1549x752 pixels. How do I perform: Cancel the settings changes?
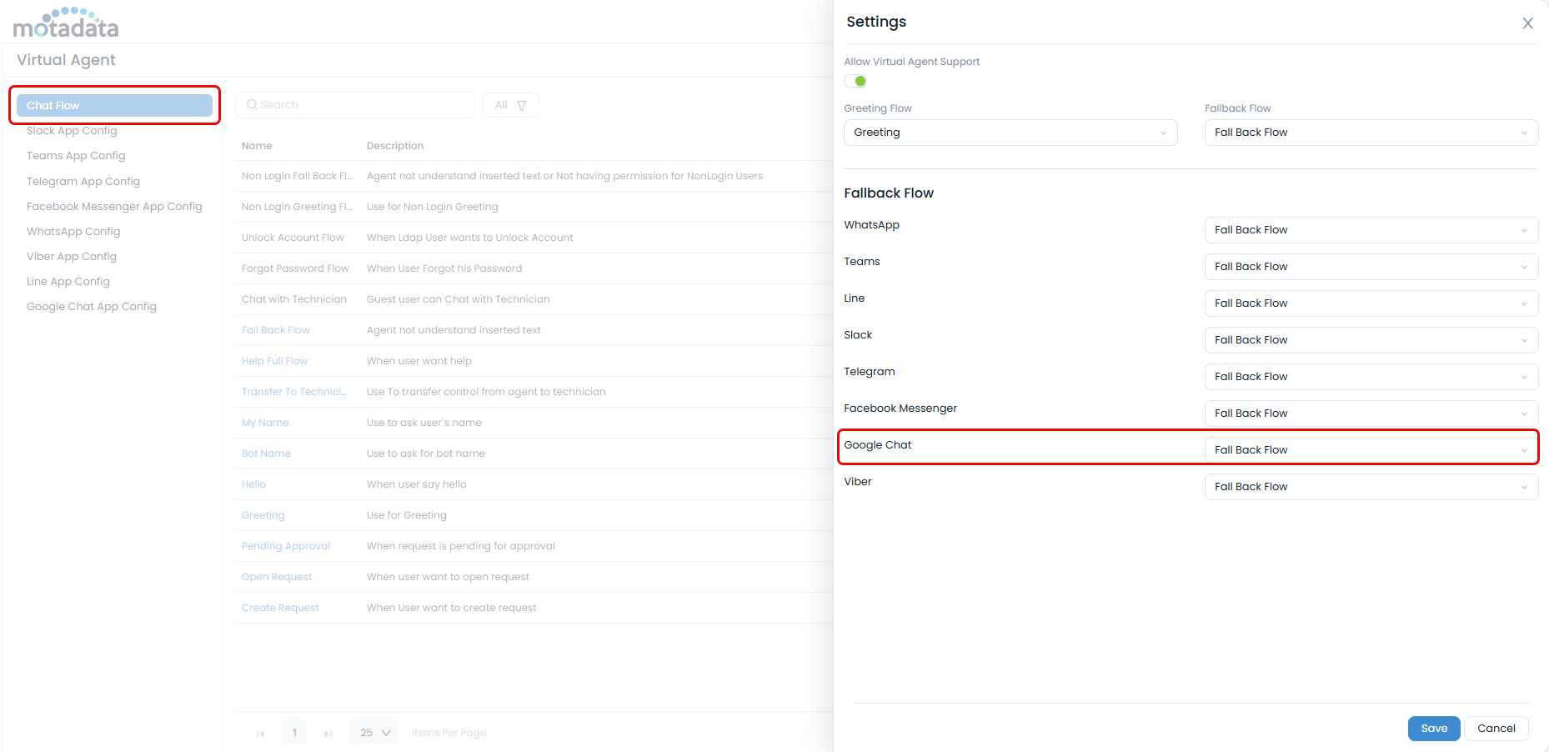pos(1496,728)
